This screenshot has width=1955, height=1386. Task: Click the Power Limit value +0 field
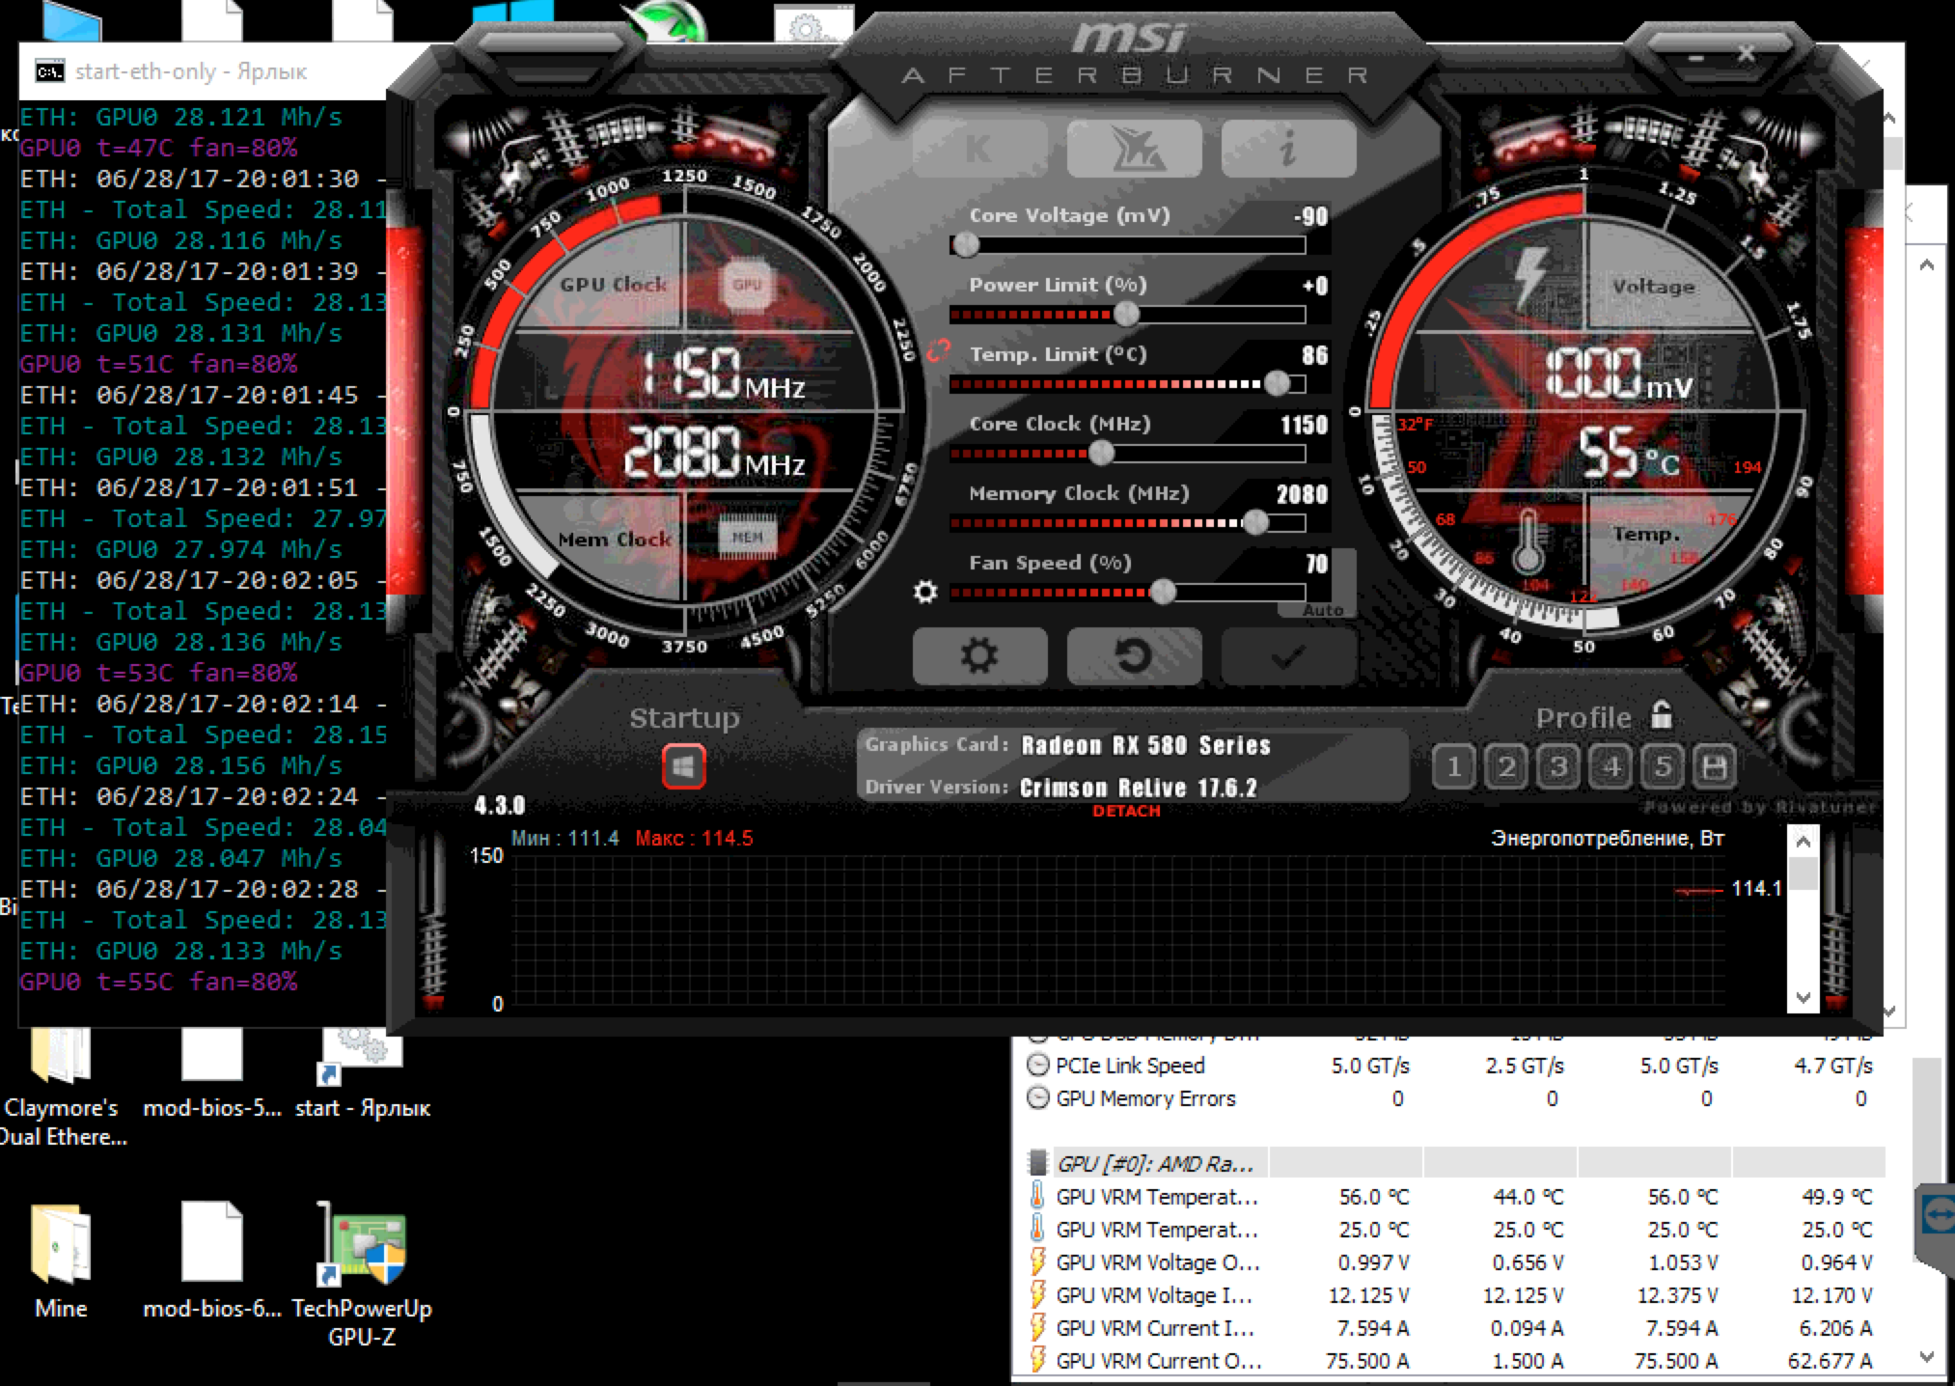1315,286
